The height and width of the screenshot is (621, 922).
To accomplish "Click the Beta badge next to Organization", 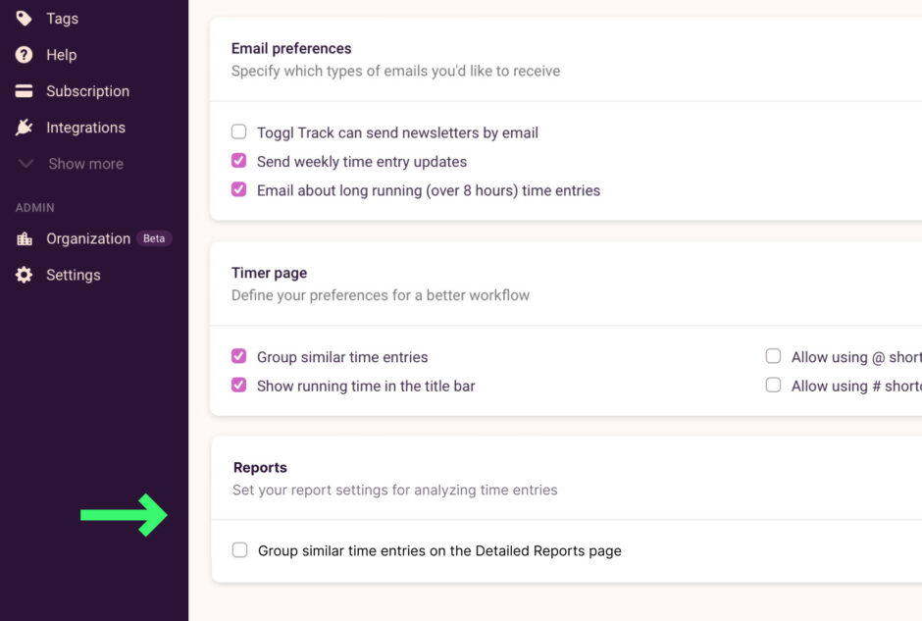I will point(154,237).
